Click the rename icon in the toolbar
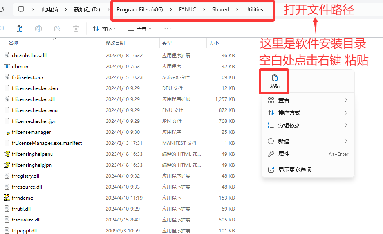The width and height of the screenshot is (383, 234). coord(38,29)
